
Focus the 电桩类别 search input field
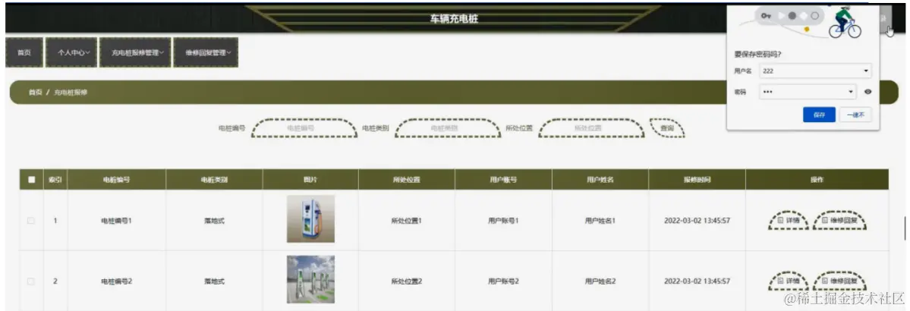448,127
